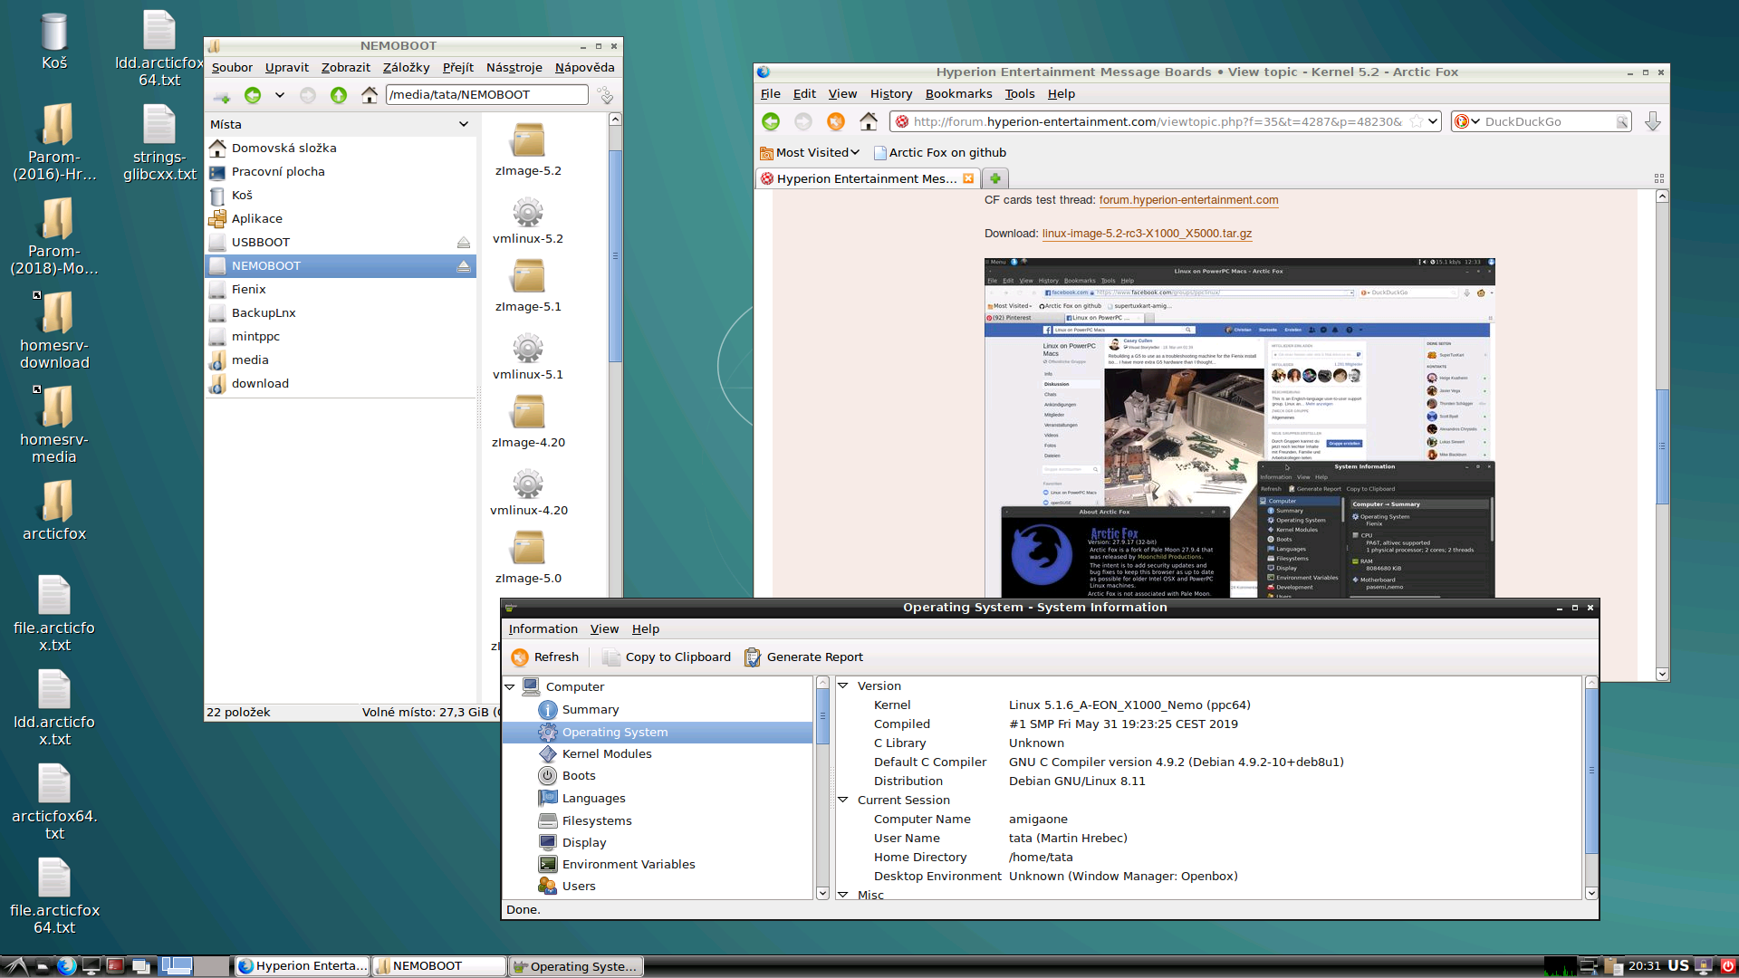Collapse the Version section
The width and height of the screenshot is (1739, 978).
coord(842,686)
